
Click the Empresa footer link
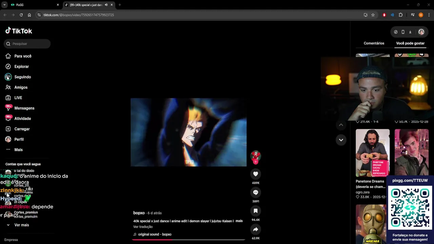[11, 240]
